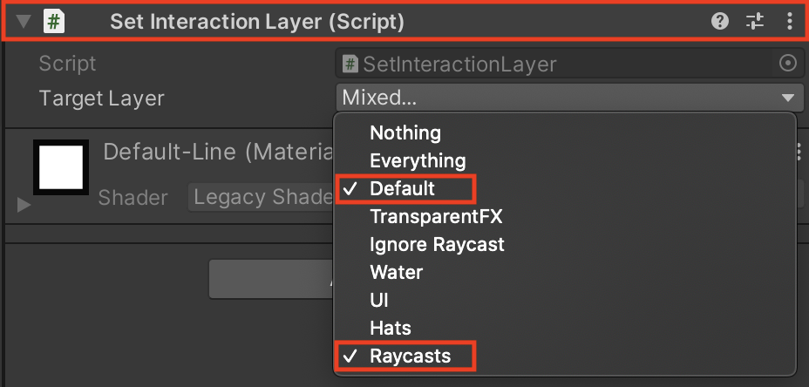Select Everything in the layer list
This screenshot has width=809, height=387.
pyautogui.click(x=418, y=160)
